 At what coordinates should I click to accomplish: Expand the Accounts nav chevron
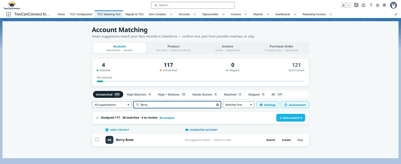194,14
